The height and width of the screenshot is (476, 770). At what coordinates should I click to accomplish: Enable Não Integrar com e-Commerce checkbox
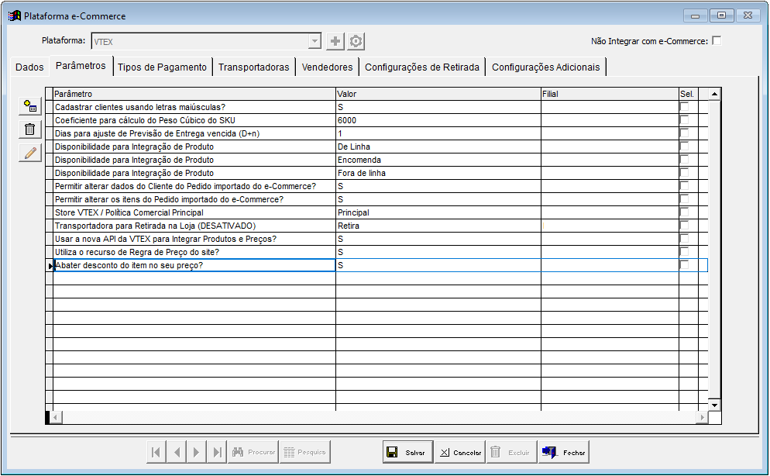[717, 41]
